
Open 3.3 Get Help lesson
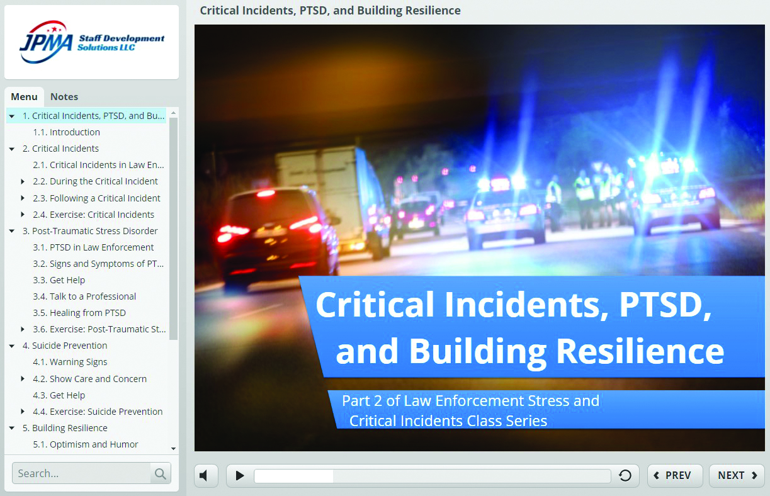click(67, 280)
